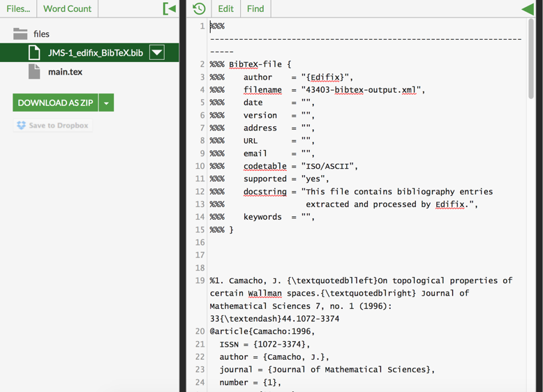Viewport: 543px width, 392px height.
Task: Click the main.tex file icon
Action: (34, 71)
